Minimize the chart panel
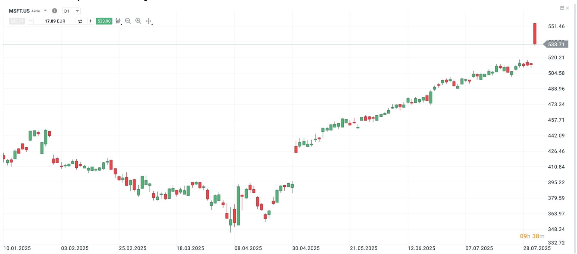 click(x=562, y=8)
